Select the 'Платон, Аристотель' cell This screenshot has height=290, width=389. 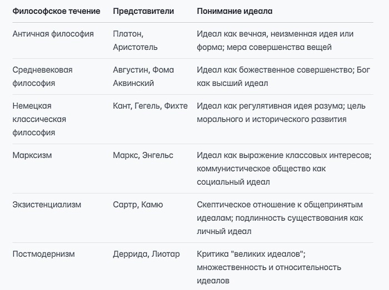pyautogui.click(x=135, y=40)
